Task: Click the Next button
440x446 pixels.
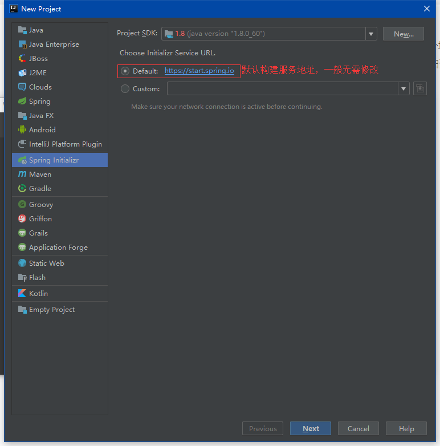Action: click(311, 428)
